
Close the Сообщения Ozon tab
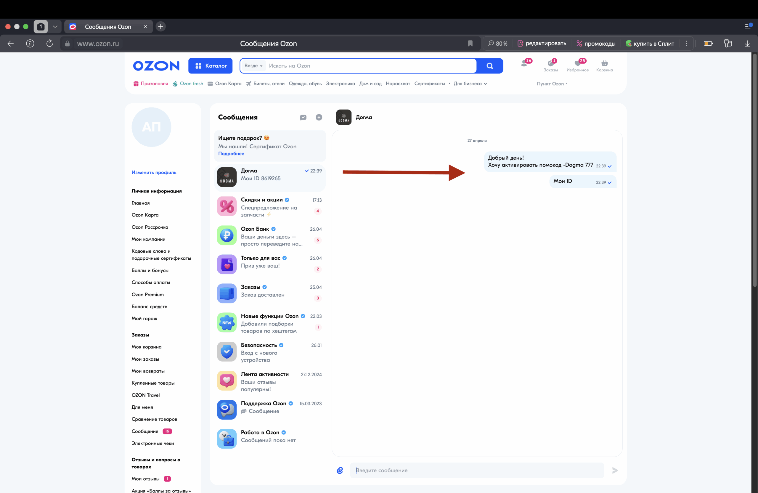pyautogui.click(x=145, y=27)
